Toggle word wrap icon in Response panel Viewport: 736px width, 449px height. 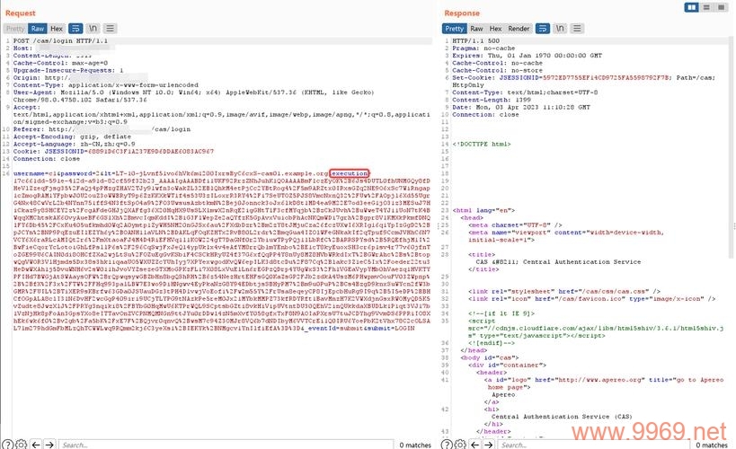click(542, 29)
